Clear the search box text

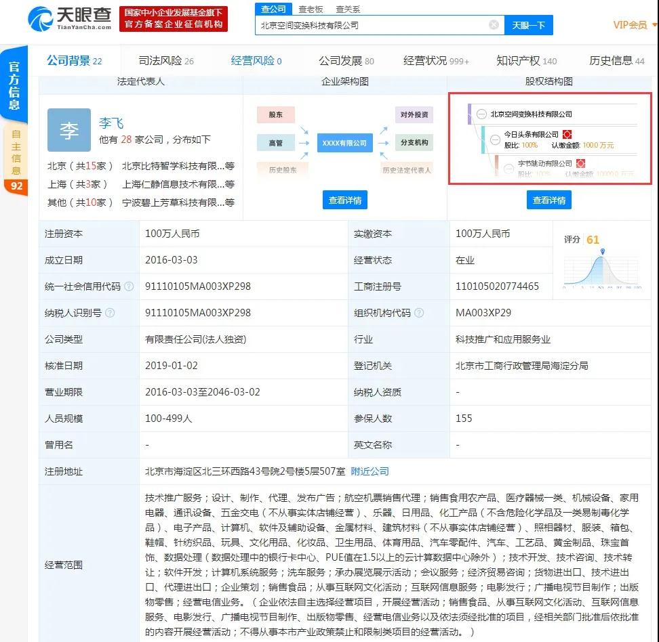click(494, 25)
